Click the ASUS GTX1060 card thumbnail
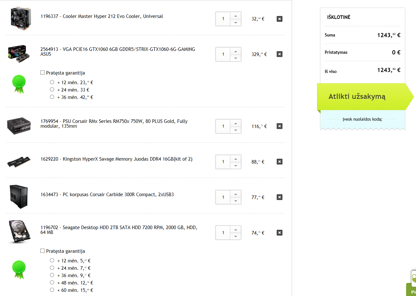Viewport: 416px width, 296px height. (19, 54)
